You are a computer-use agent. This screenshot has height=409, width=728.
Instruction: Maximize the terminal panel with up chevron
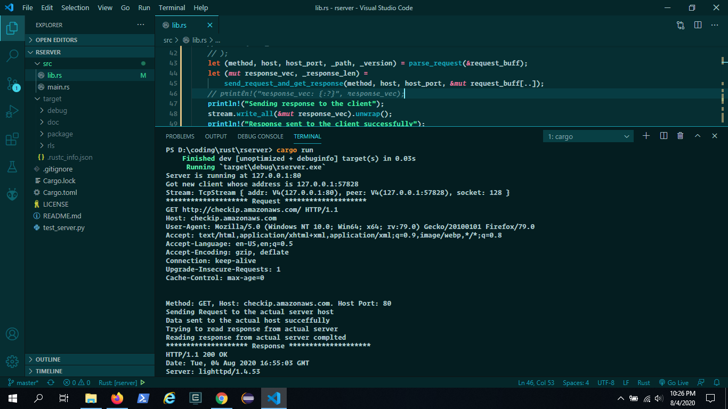point(697,136)
